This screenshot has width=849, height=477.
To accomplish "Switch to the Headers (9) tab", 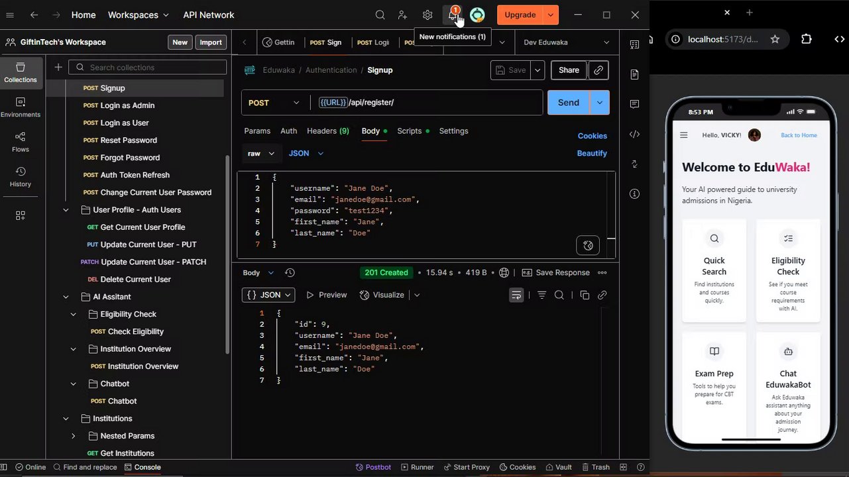I will tap(328, 131).
